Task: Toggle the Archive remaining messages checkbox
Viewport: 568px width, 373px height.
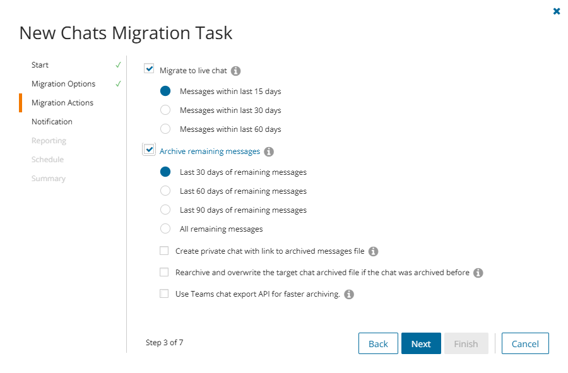Action: click(x=150, y=150)
